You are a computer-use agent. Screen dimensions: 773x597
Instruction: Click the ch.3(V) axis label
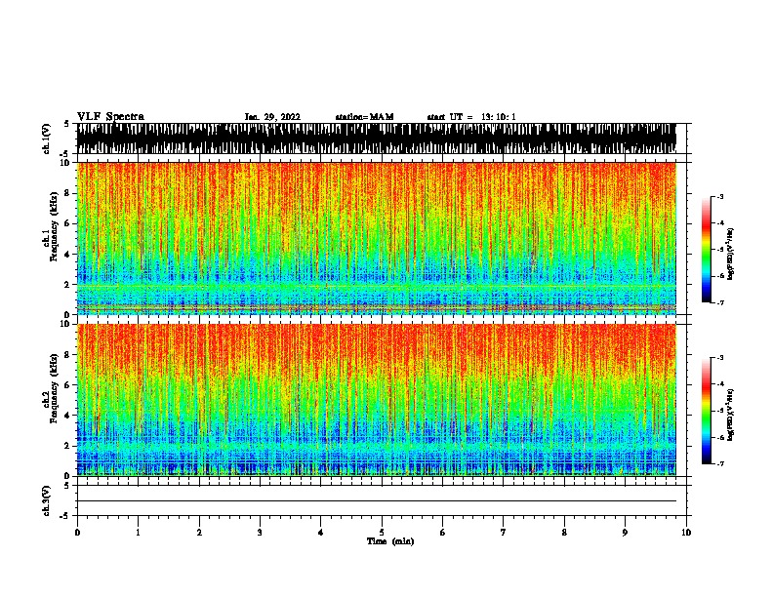[46, 500]
